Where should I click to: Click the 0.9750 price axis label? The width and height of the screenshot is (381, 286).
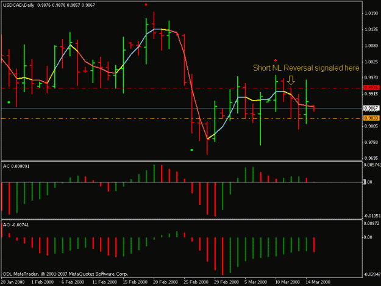371,142
